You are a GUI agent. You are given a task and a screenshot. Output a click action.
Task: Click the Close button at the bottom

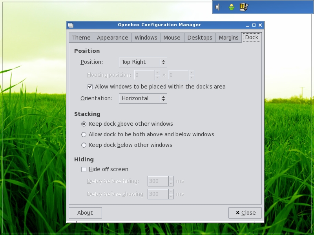click(245, 213)
